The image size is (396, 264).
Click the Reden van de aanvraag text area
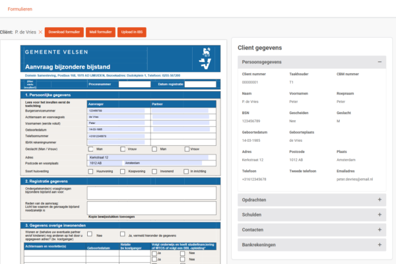coord(152,208)
